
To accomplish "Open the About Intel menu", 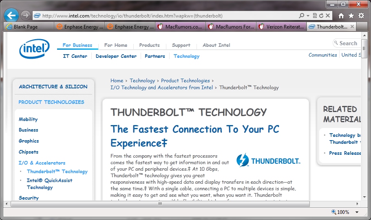I will (x=216, y=45).
